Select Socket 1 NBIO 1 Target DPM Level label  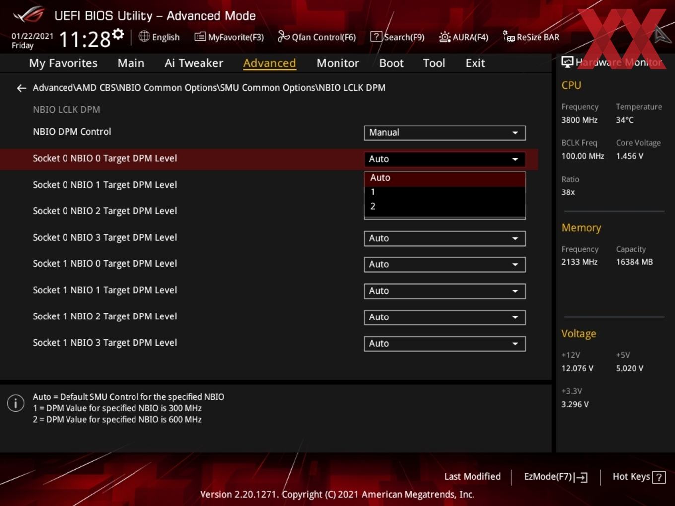[105, 290]
